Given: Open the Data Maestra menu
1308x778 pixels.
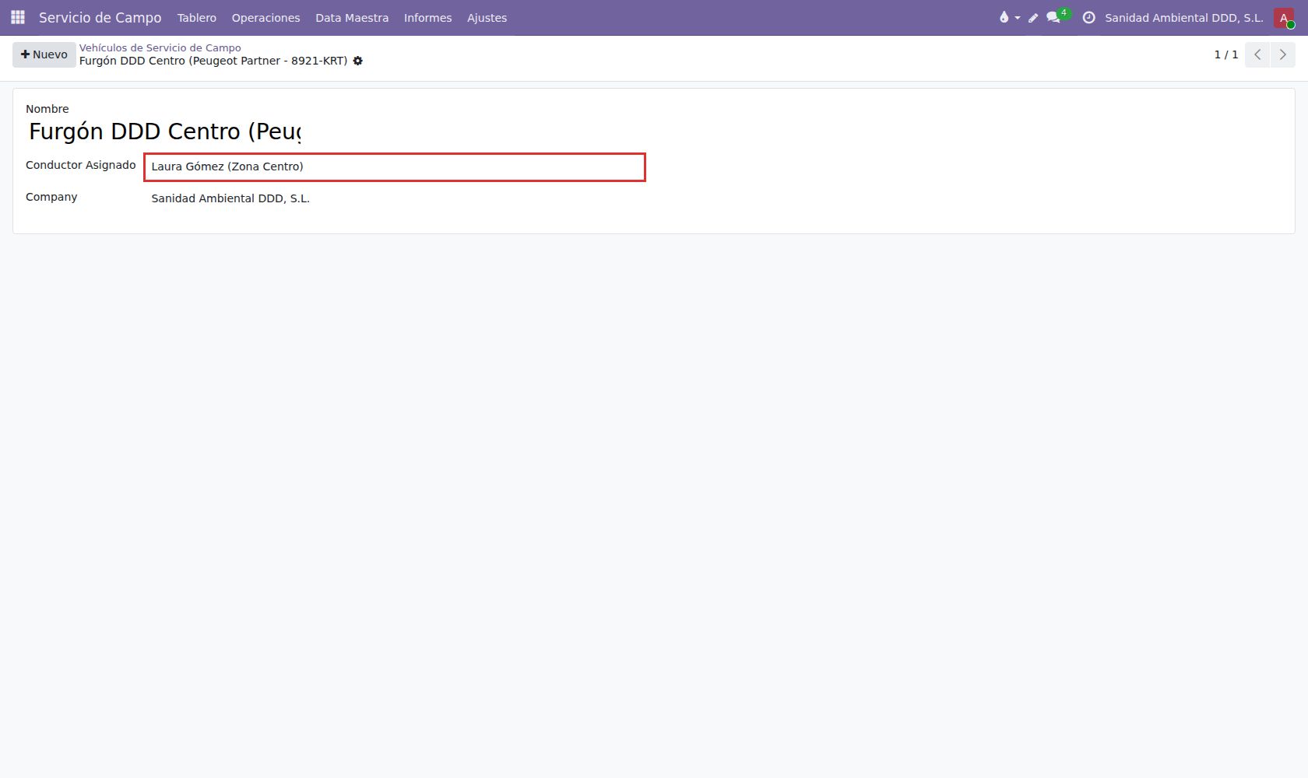Looking at the screenshot, I should [352, 17].
